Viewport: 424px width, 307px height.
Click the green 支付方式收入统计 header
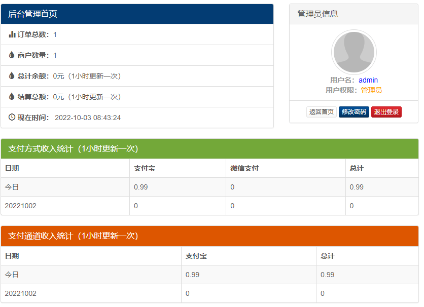tap(209, 149)
